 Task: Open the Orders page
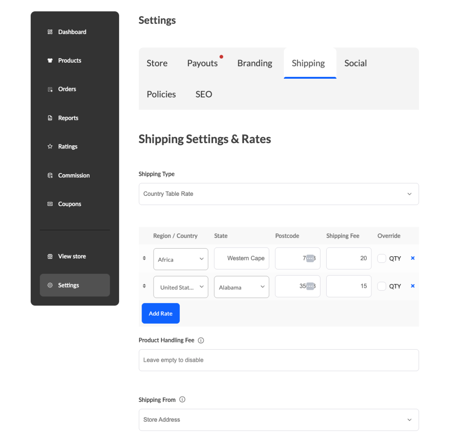click(x=67, y=89)
